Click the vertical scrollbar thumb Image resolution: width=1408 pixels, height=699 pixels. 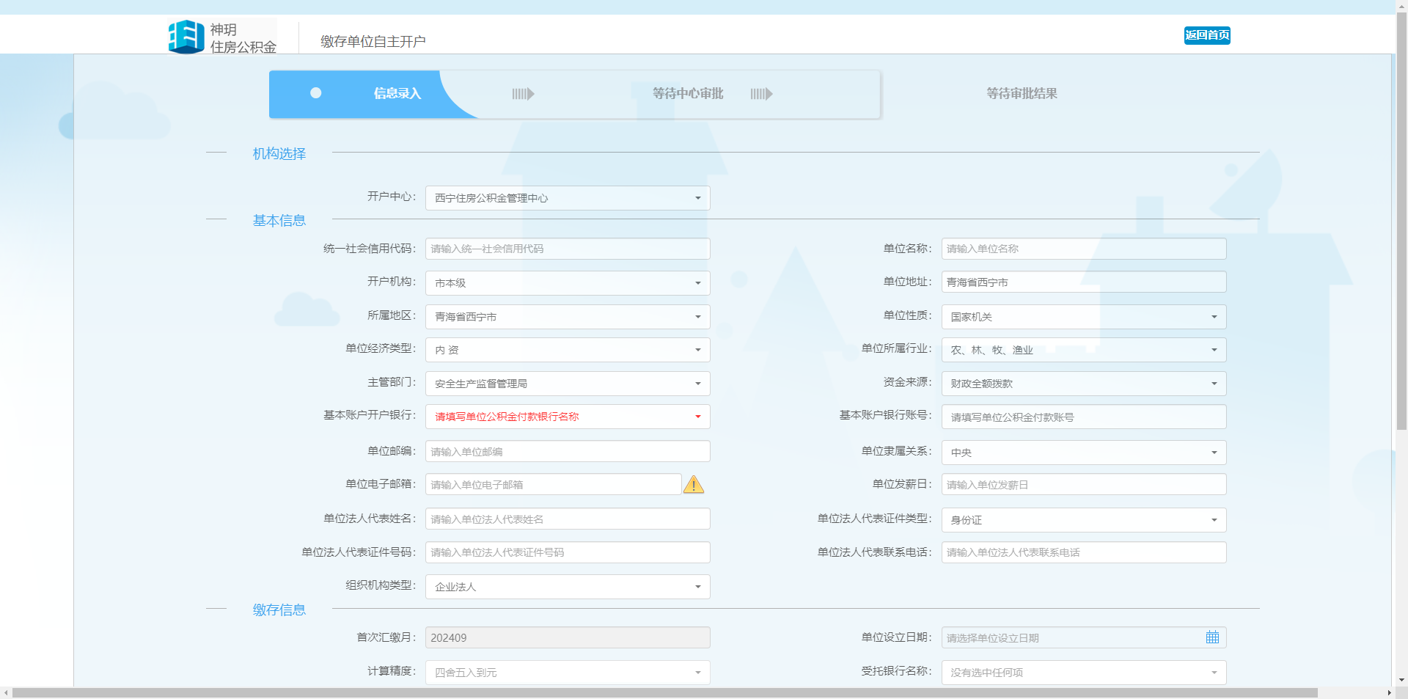pyautogui.click(x=1401, y=220)
